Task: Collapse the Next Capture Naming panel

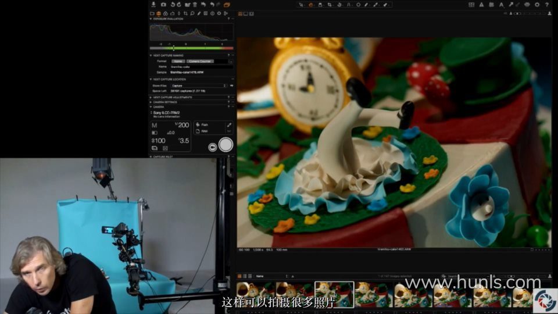Action: tap(151, 56)
